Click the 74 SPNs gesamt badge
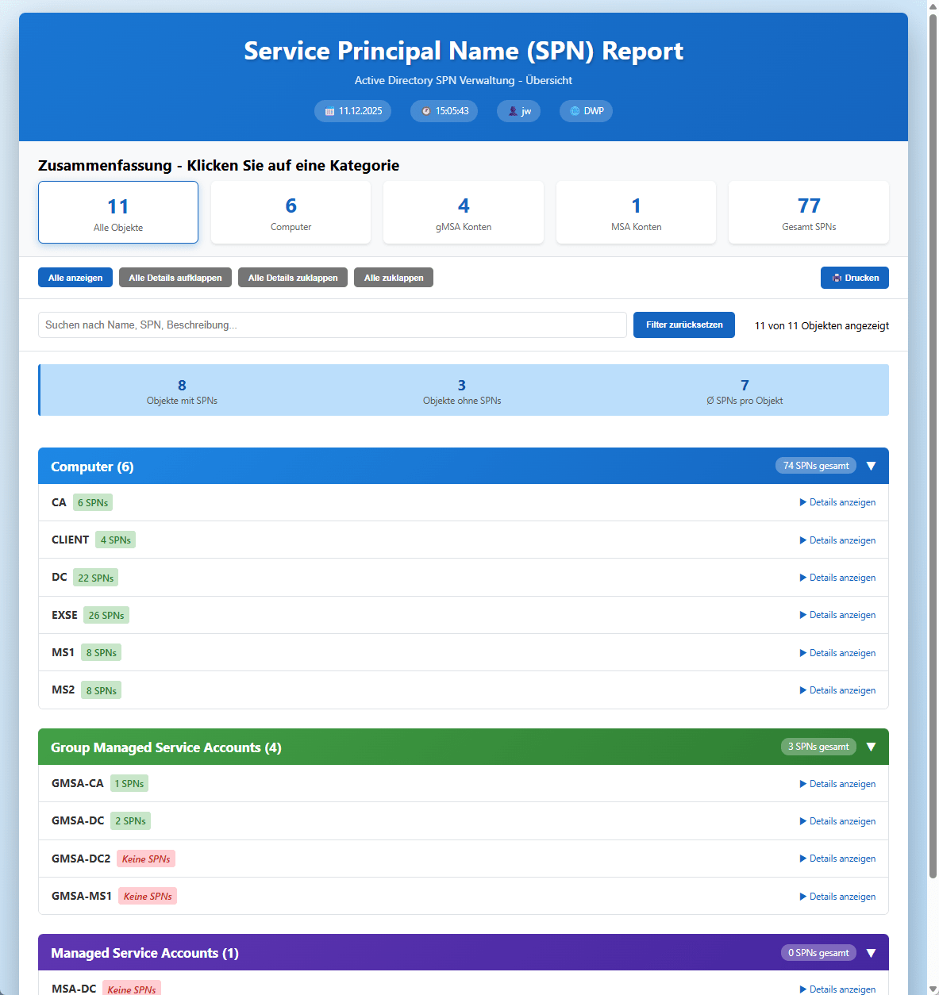939x995 pixels. [x=815, y=466]
